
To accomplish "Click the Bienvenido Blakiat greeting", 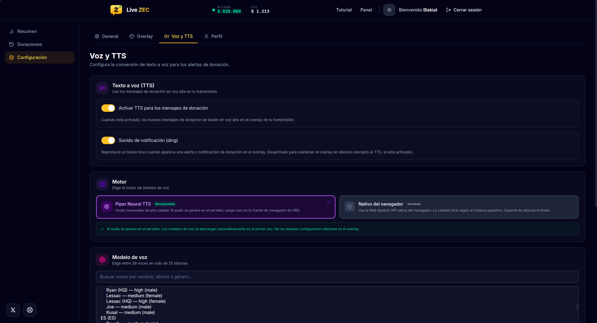I will 418,10.
